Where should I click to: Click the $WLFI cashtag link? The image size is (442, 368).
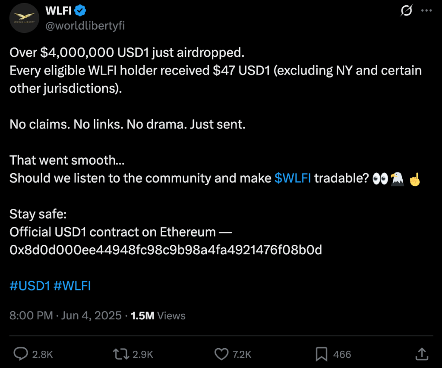pyautogui.click(x=293, y=178)
